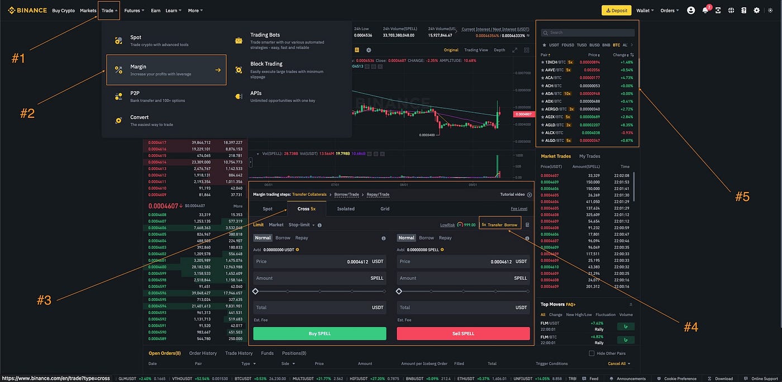
Task: Open the Stop-limit order type dropdown
Action: point(301,225)
